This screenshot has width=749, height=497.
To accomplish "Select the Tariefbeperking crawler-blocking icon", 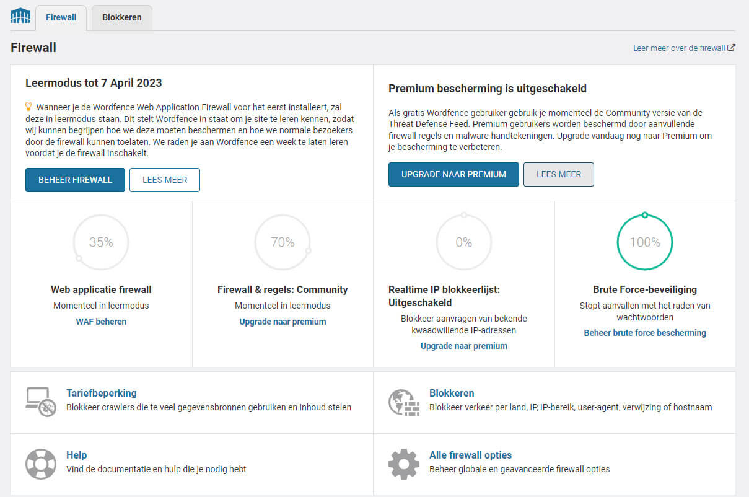I will [40, 400].
